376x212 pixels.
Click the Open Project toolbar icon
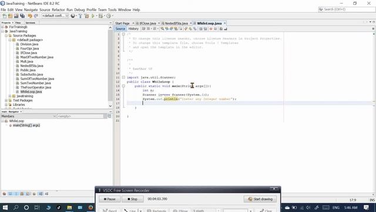coord(16,16)
